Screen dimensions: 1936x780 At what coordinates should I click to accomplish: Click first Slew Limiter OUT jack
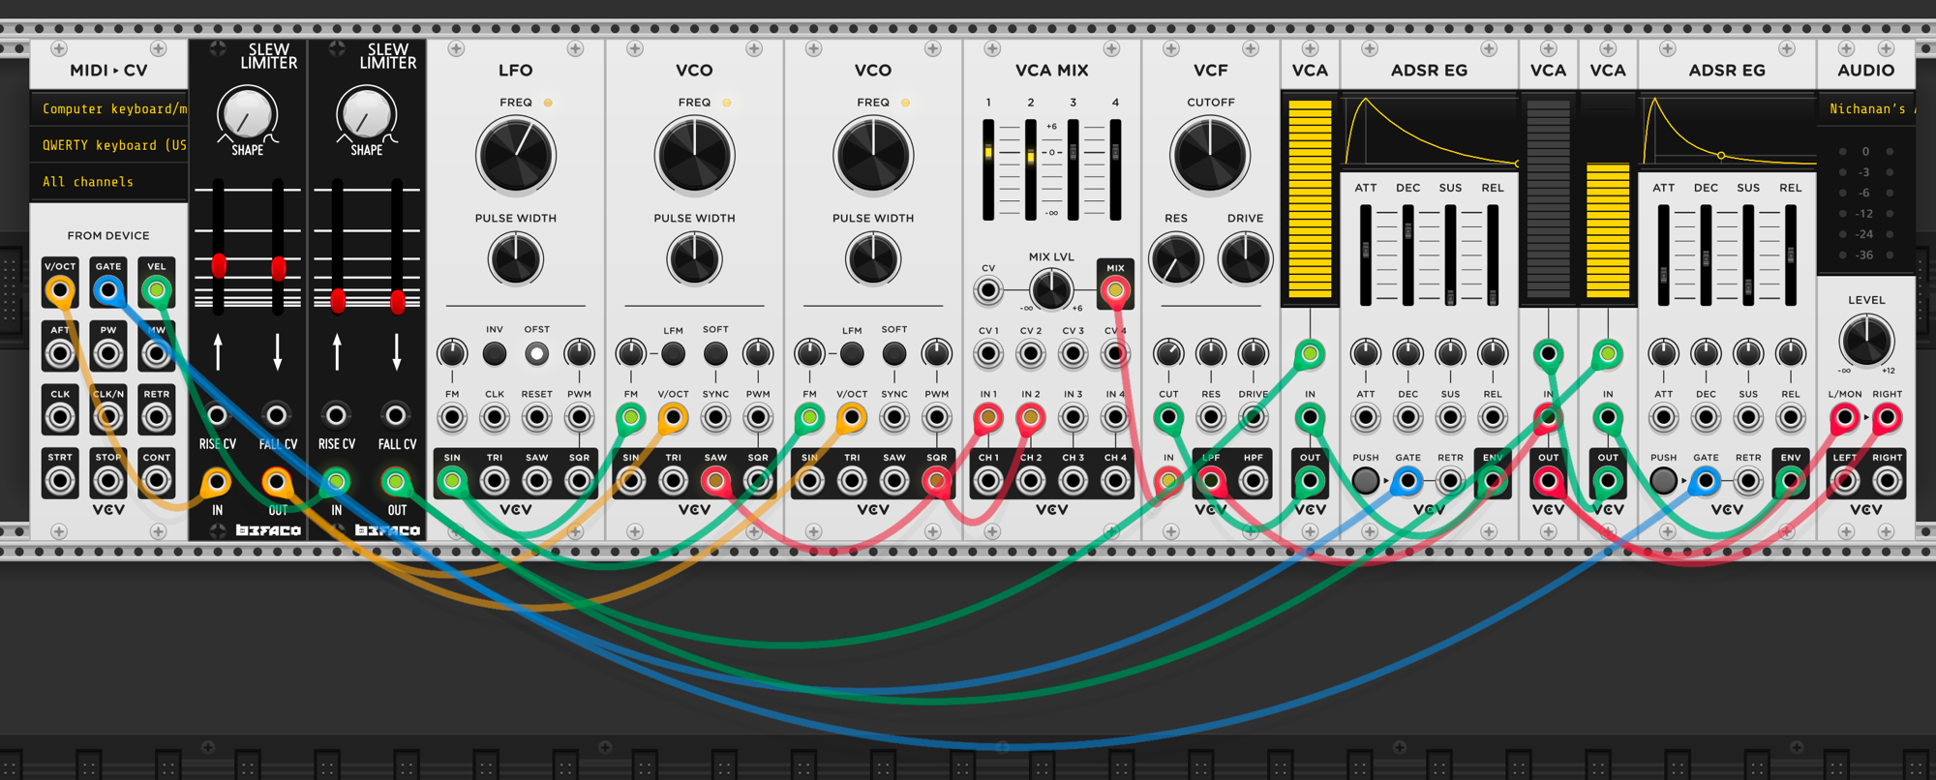277,481
